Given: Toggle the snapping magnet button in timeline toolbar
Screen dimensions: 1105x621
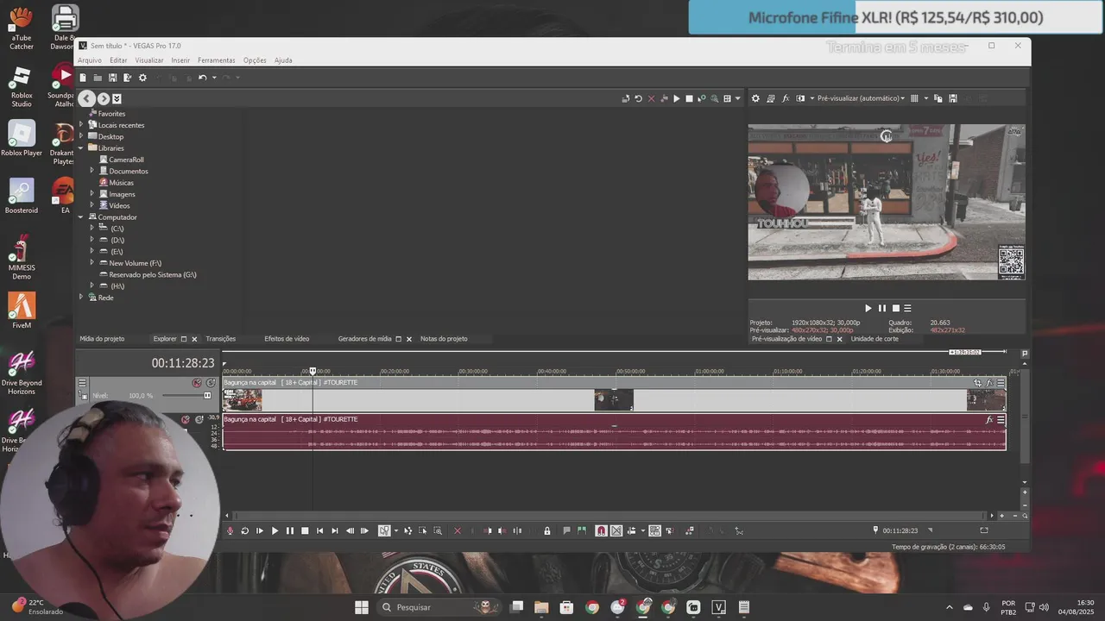Looking at the screenshot, I should [x=601, y=531].
